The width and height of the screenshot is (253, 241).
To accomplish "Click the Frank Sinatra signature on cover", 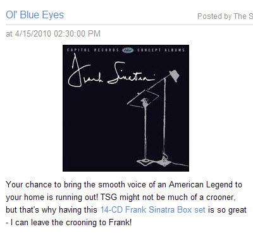I will pos(111,71).
